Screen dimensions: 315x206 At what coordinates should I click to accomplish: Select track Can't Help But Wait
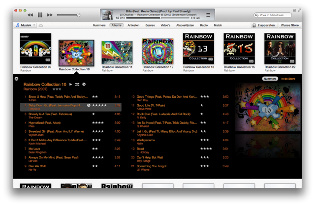tap(180, 159)
